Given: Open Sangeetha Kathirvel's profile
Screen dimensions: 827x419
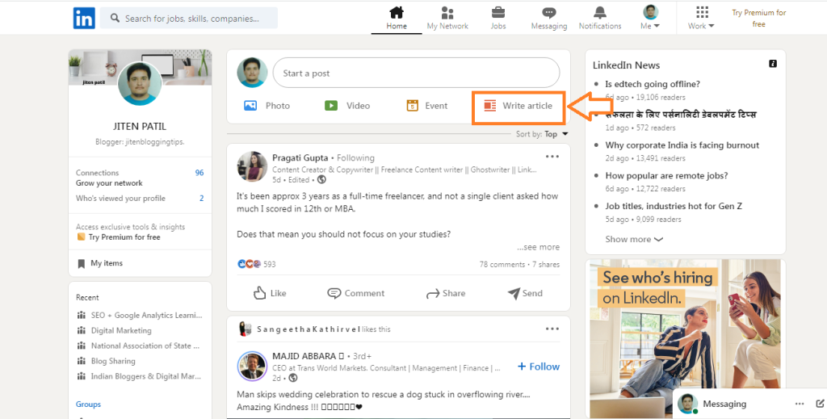Looking at the screenshot, I should tap(308, 329).
